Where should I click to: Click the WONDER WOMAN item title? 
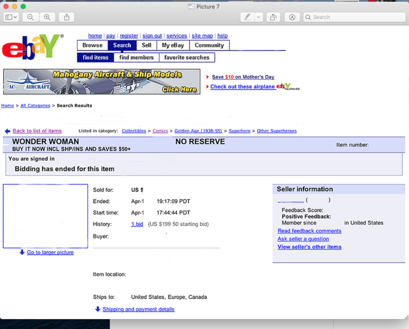[45, 141]
